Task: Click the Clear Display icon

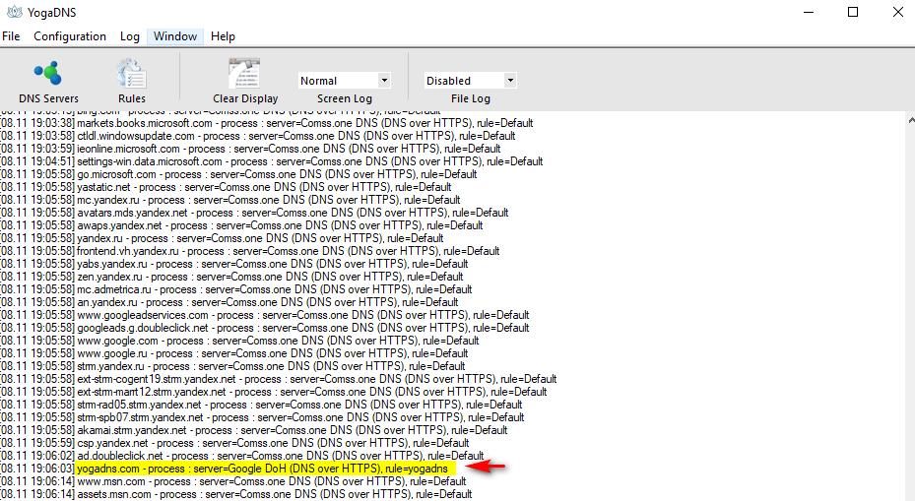Action: click(x=244, y=74)
